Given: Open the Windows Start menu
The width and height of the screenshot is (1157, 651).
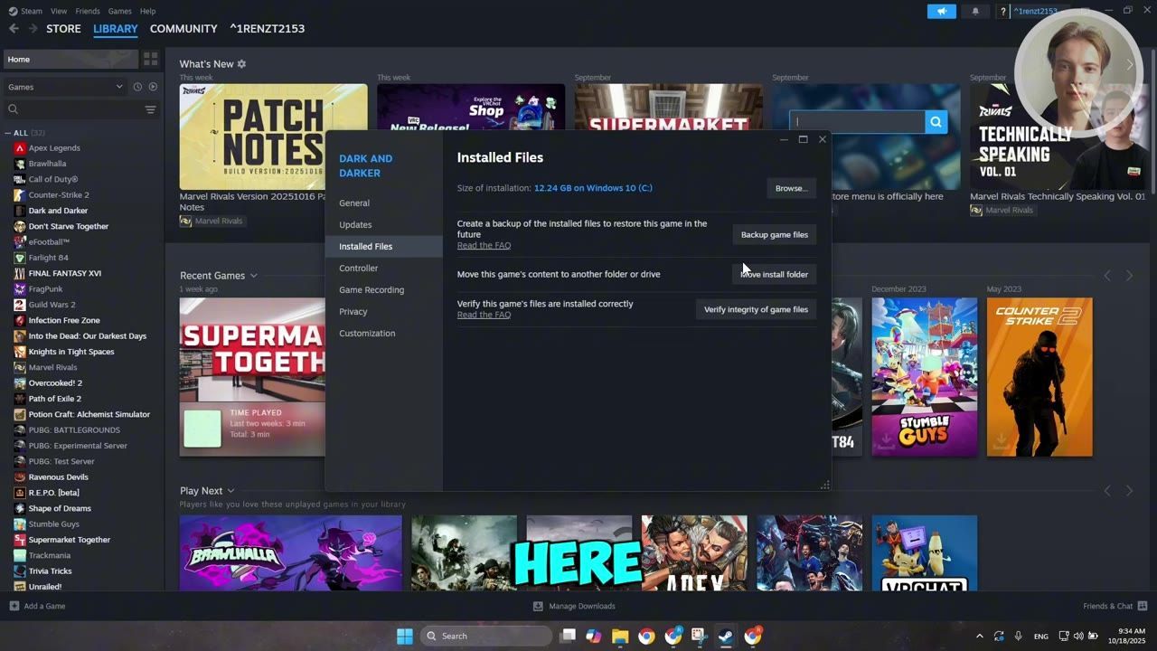Looking at the screenshot, I should click(405, 636).
